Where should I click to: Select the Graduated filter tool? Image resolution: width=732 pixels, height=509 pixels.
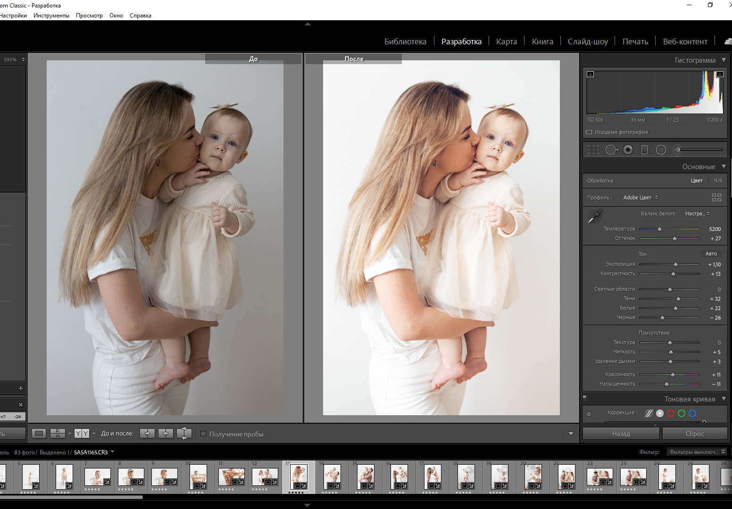pos(644,150)
